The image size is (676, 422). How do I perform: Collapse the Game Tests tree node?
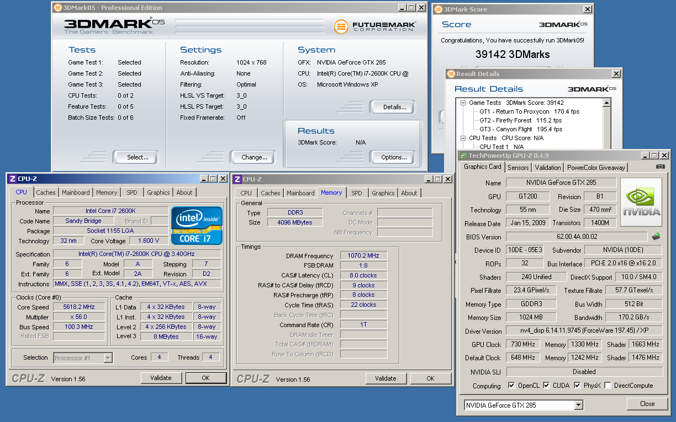point(463,103)
